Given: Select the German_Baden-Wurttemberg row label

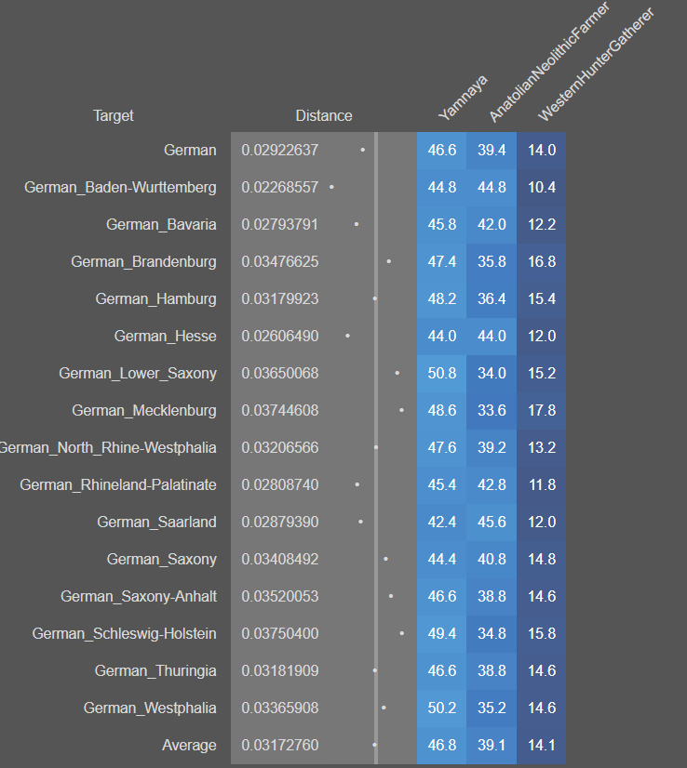Looking at the screenshot, I should click(x=120, y=187).
